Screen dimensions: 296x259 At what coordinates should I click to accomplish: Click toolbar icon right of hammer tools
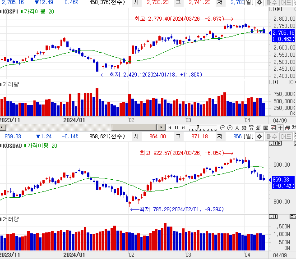pos(259,127)
